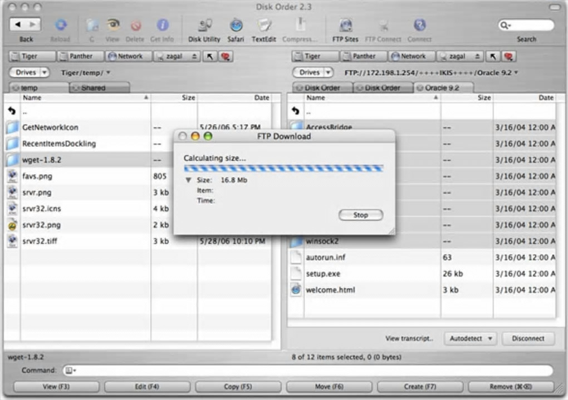This screenshot has height=400, width=568.
Task: Sort left pane by Name column header
Action: click(x=86, y=98)
